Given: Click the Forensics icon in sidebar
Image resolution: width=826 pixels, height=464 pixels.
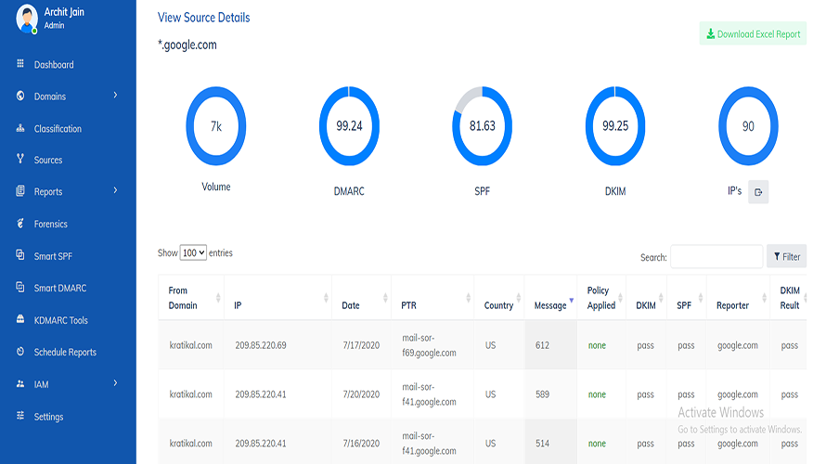Looking at the screenshot, I should pos(20,224).
